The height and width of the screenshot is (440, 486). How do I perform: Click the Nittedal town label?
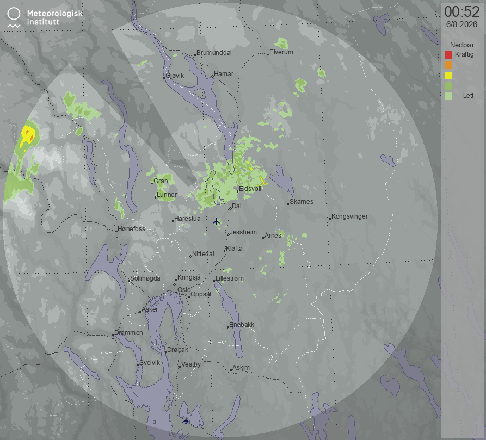[x=203, y=254]
